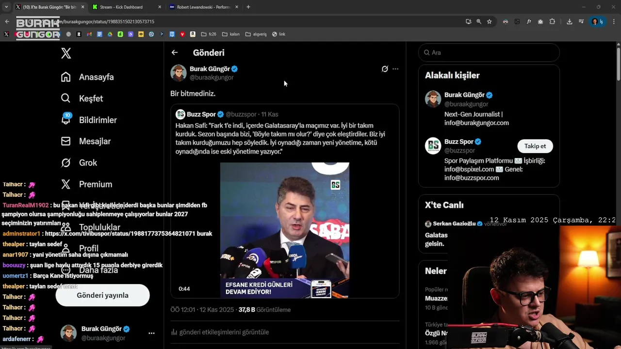
Task: Open Burak Güngör avatar on post
Action: pyautogui.click(x=179, y=73)
